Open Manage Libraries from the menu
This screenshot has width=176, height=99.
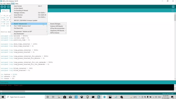coord(29,13)
